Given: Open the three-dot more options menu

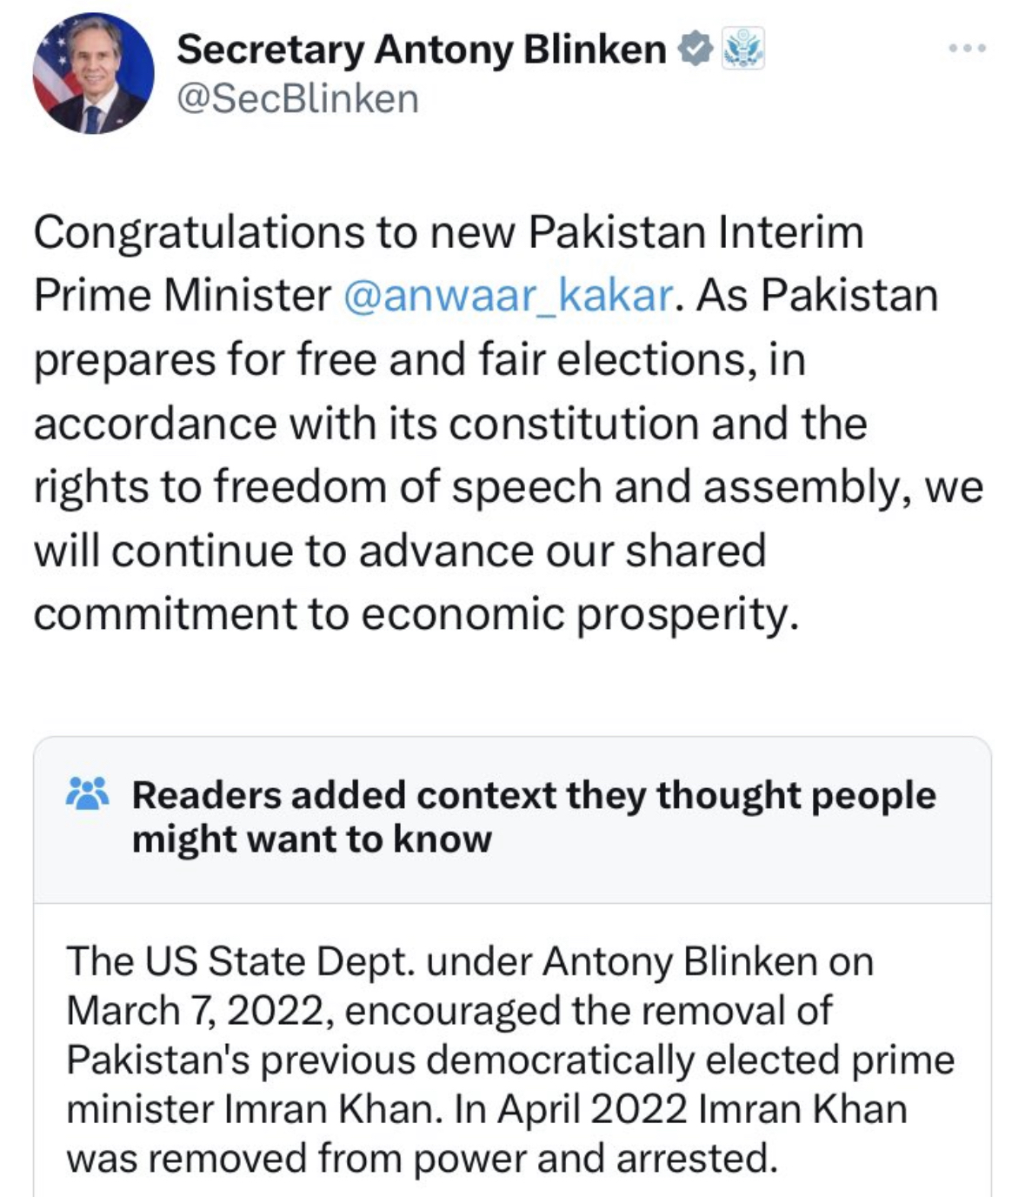Looking at the screenshot, I should pos(967,49).
